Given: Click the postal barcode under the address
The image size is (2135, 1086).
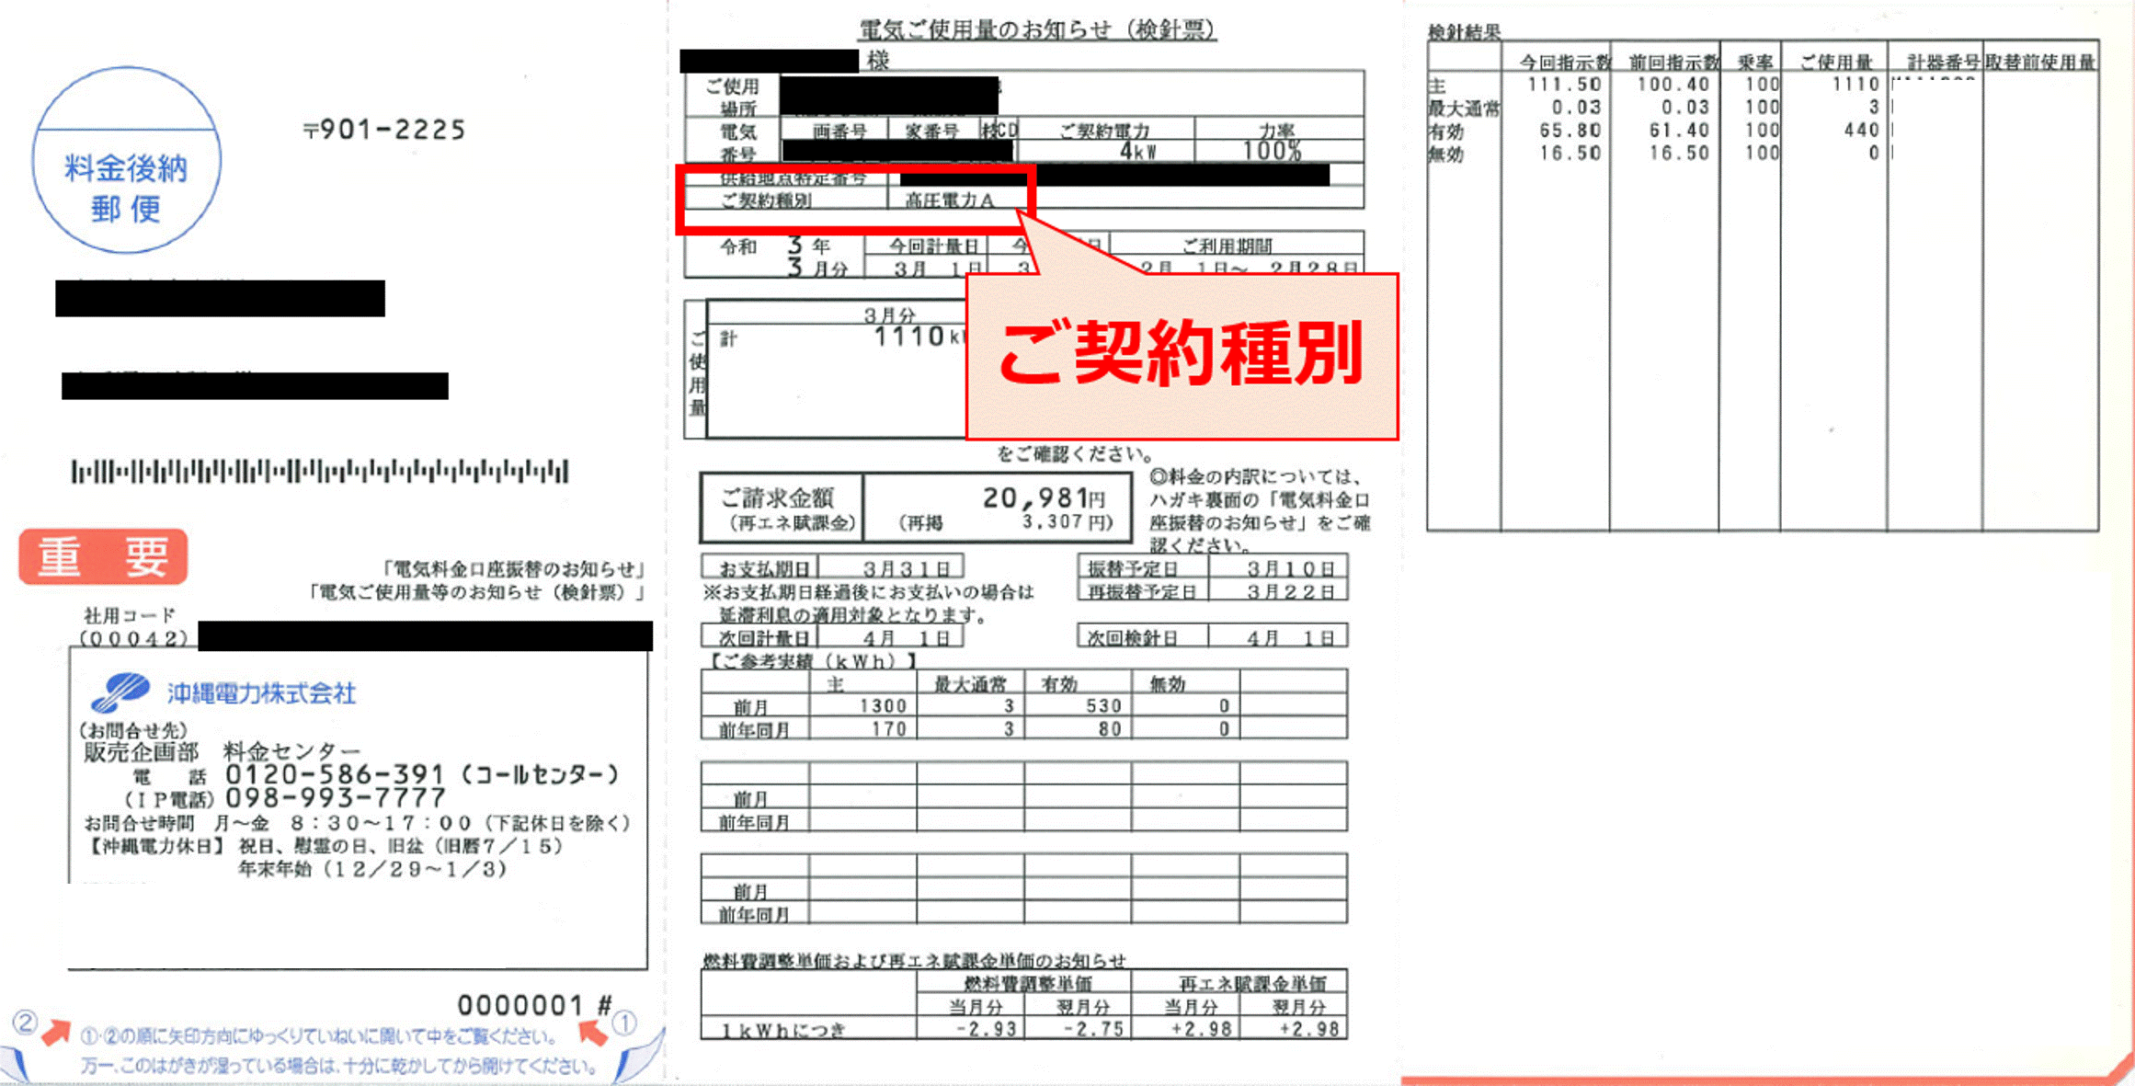Looking at the screenshot, I should [x=320, y=472].
